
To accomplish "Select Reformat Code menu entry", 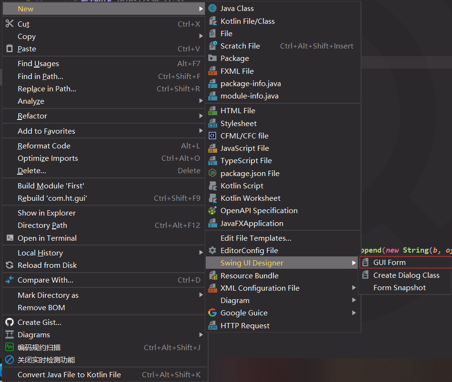I will tap(104, 146).
